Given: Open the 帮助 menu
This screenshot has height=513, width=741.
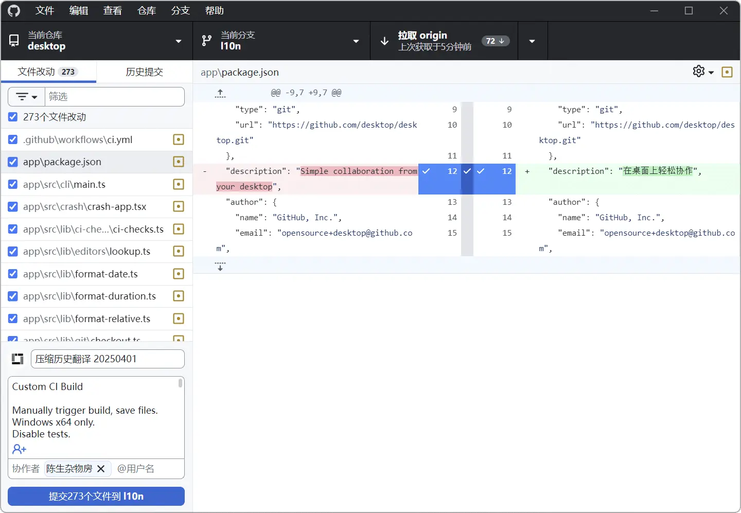Looking at the screenshot, I should [x=215, y=11].
